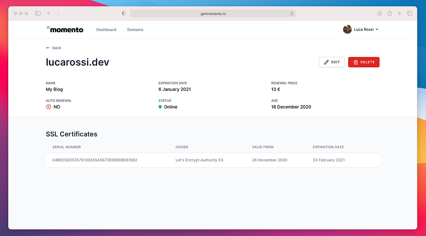Viewport: 426px width, 236px height.
Task: Click the window close button
Action: 15,13
